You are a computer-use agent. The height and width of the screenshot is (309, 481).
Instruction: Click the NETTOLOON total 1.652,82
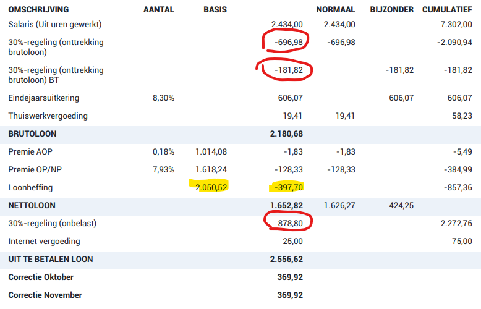pos(286,206)
